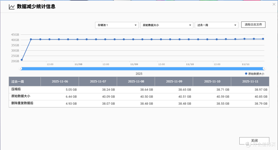Click the 过去一周 table header cell
Image resolution: width=278 pixels, height=150 pixels.
(25, 81)
